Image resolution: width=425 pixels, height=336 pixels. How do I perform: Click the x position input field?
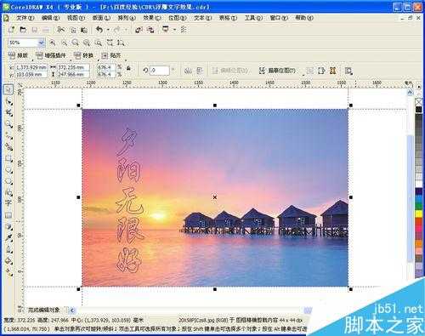click(x=31, y=67)
